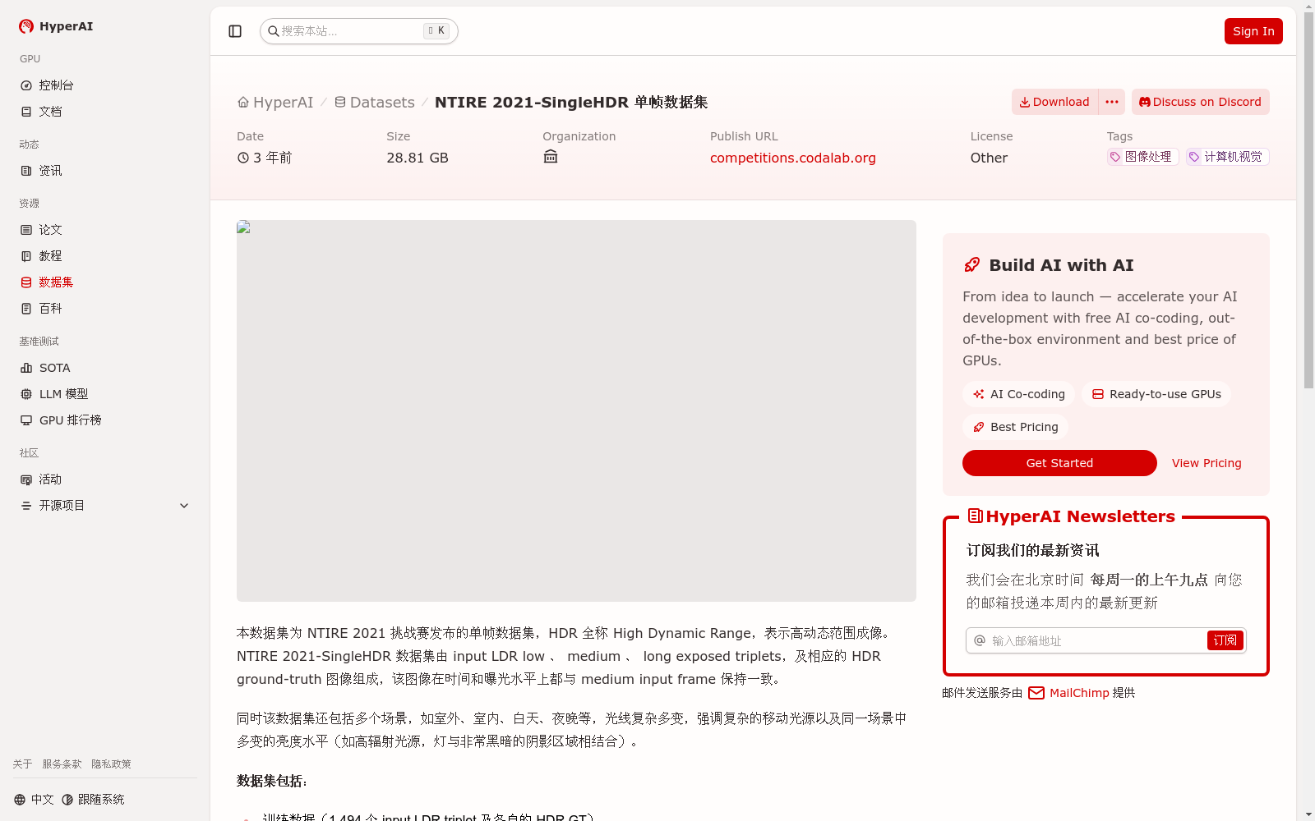The width and height of the screenshot is (1315, 821).
Task: Click the Organization building icon
Action: [x=551, y=157]
